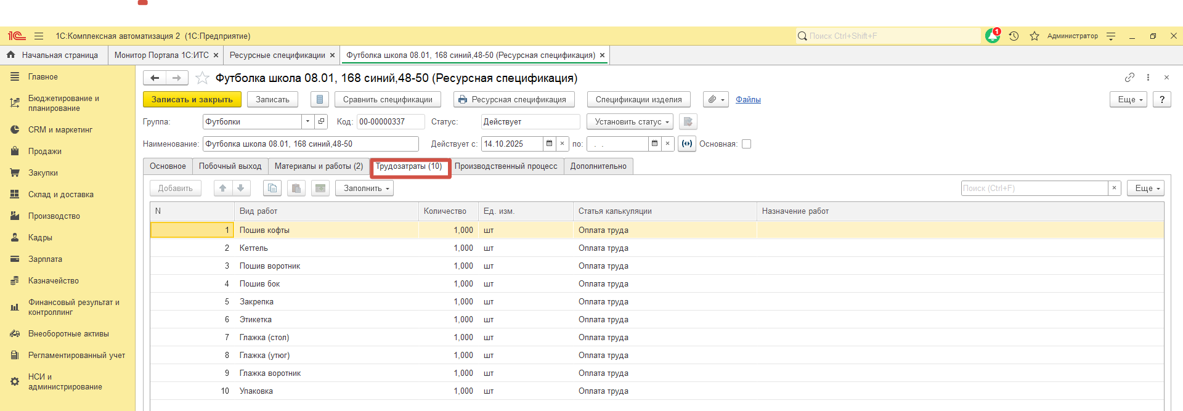Click the paperclip attachments icon
Viewport: 1183px width, 411px height.
click(x=715, y=100)
